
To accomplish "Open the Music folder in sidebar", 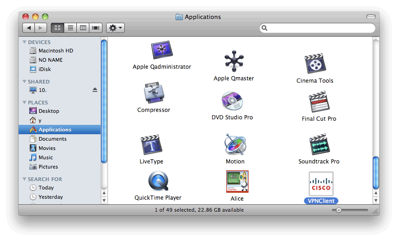I will pyautogui.click(x=46, y=157).
